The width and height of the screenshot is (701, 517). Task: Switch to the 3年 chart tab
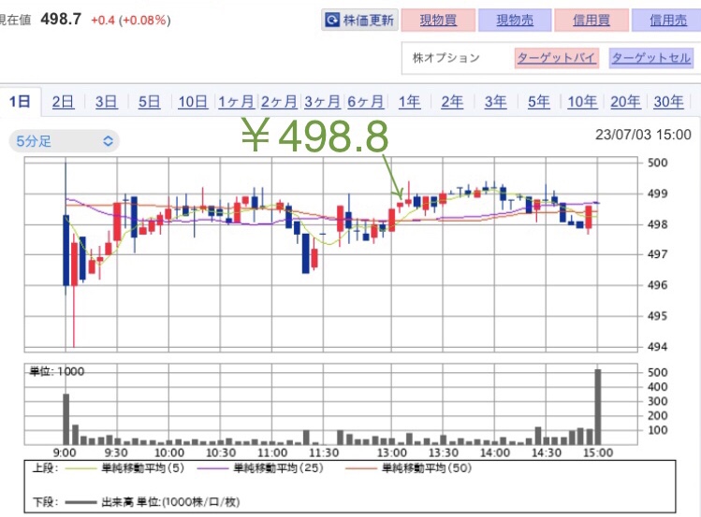[x=495, y=102]
